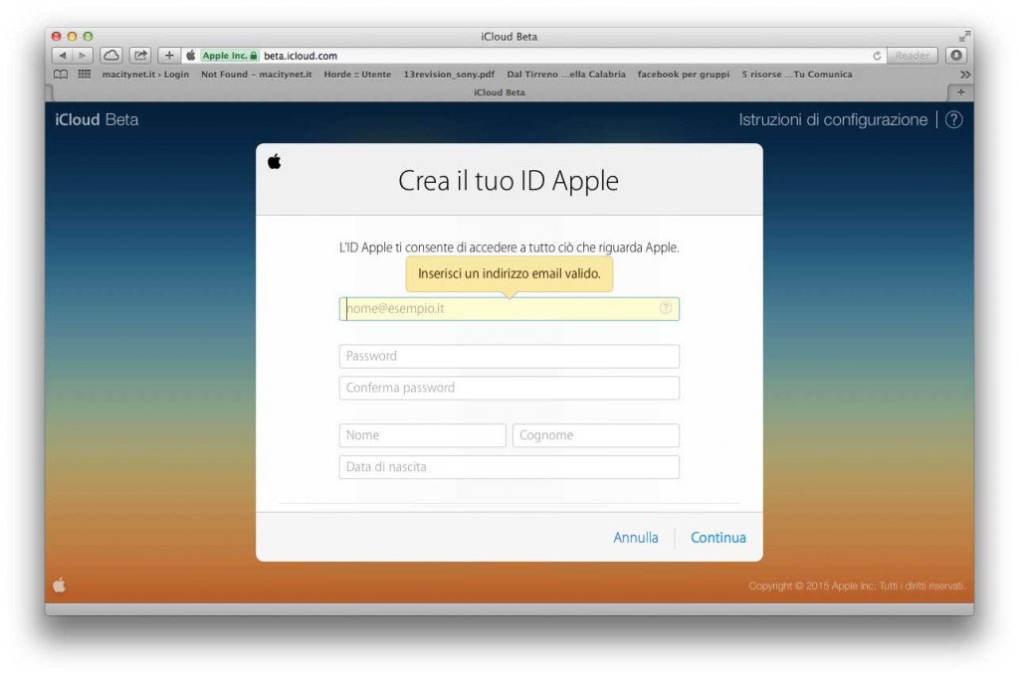Click the Nome field
The image size is (1019, 678).
tap(422, 435)
